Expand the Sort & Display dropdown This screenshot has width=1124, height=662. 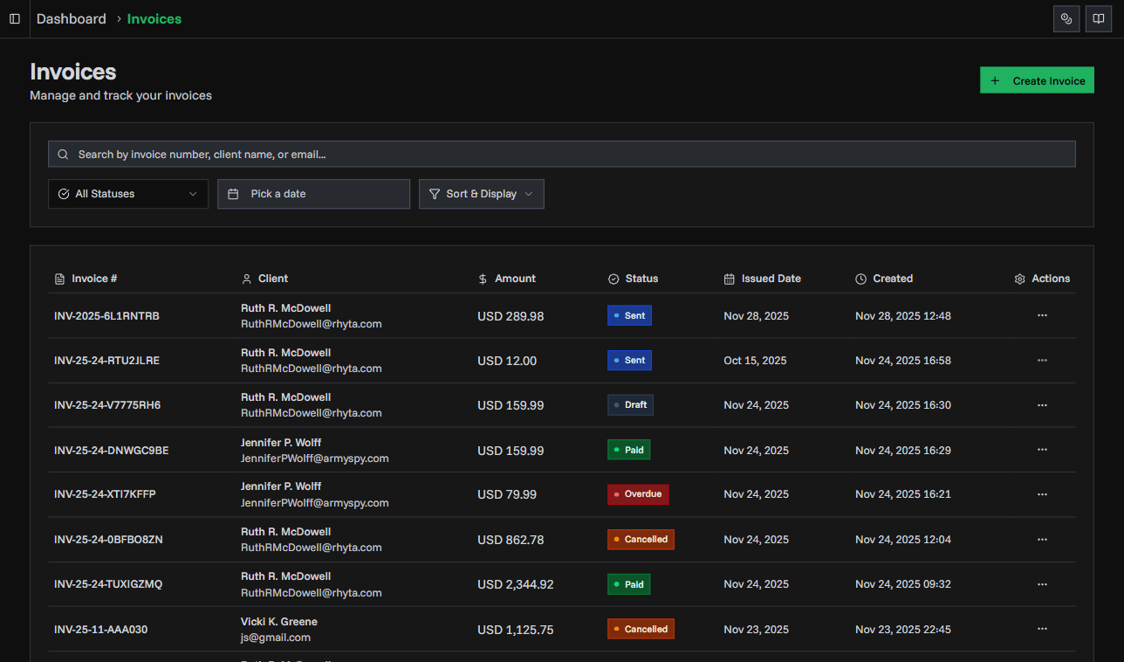click(x=481, y=193)
